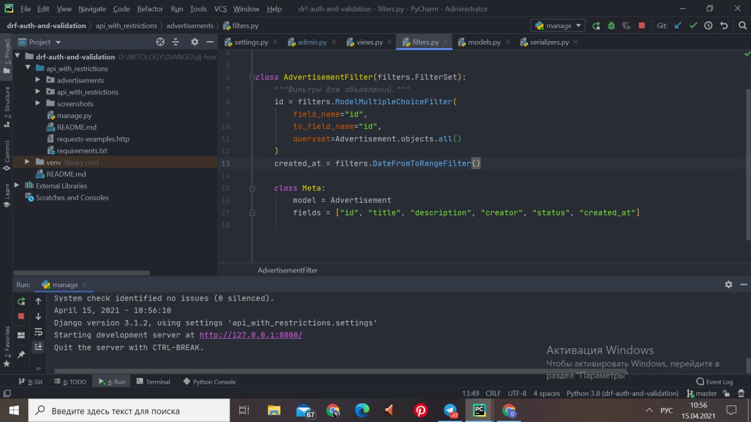
Task: Click the UTF-8 encoding status widget
Action: 517,393
